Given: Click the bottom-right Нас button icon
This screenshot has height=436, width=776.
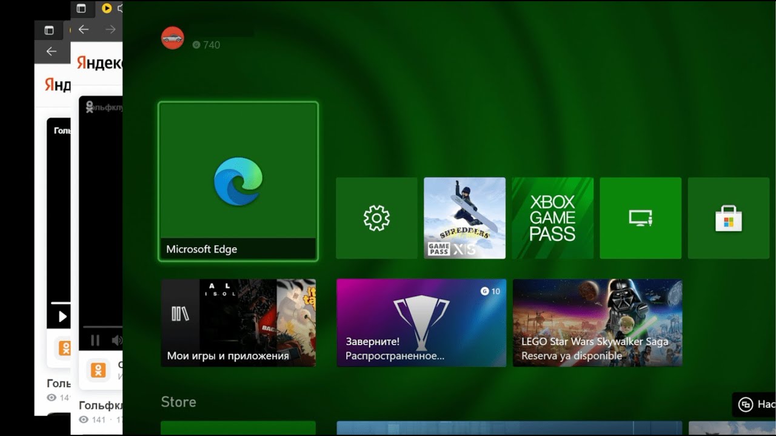Looking at the screenshot, I should pos(746,405).
